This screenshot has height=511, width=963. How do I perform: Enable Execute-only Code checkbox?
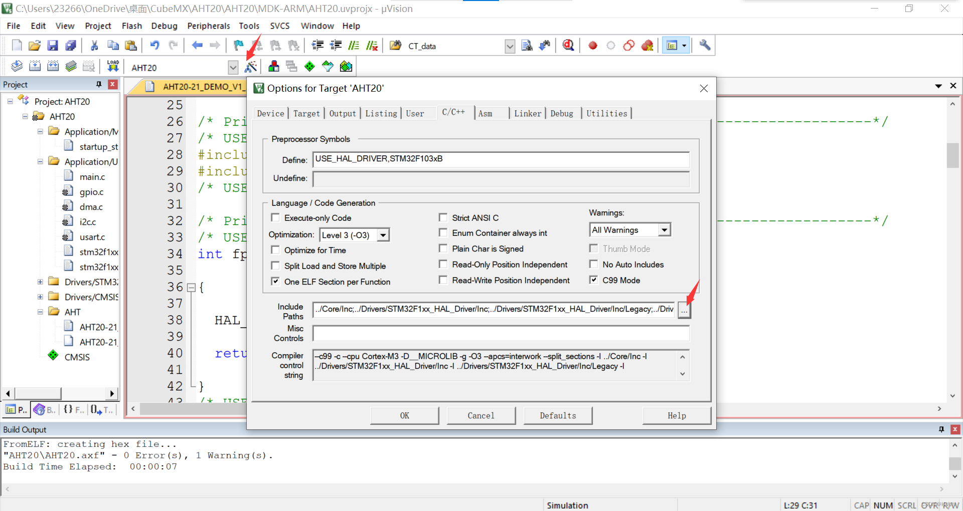click(275, 217)
